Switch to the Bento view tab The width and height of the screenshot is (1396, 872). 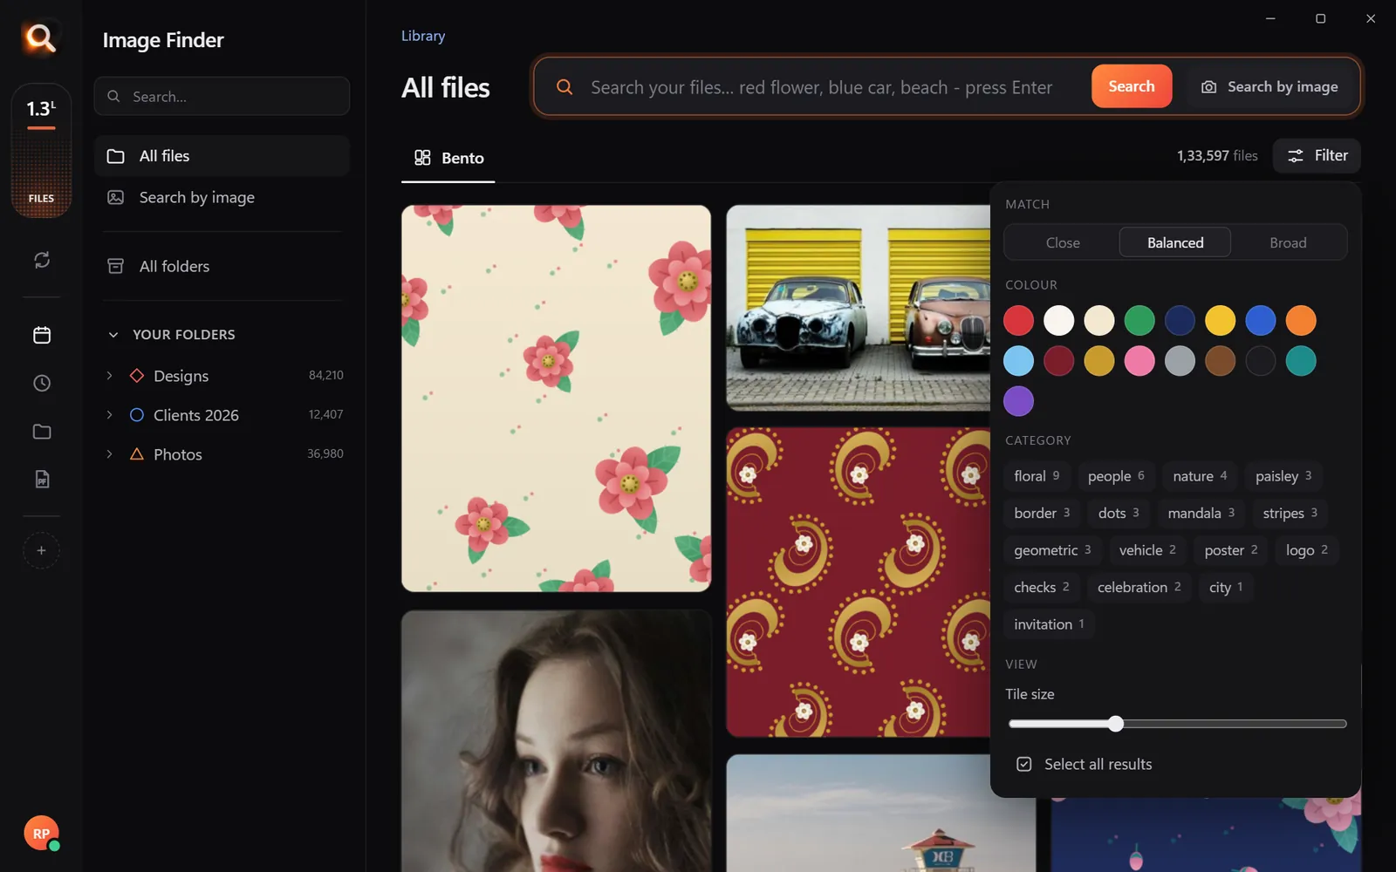[448, 158]
